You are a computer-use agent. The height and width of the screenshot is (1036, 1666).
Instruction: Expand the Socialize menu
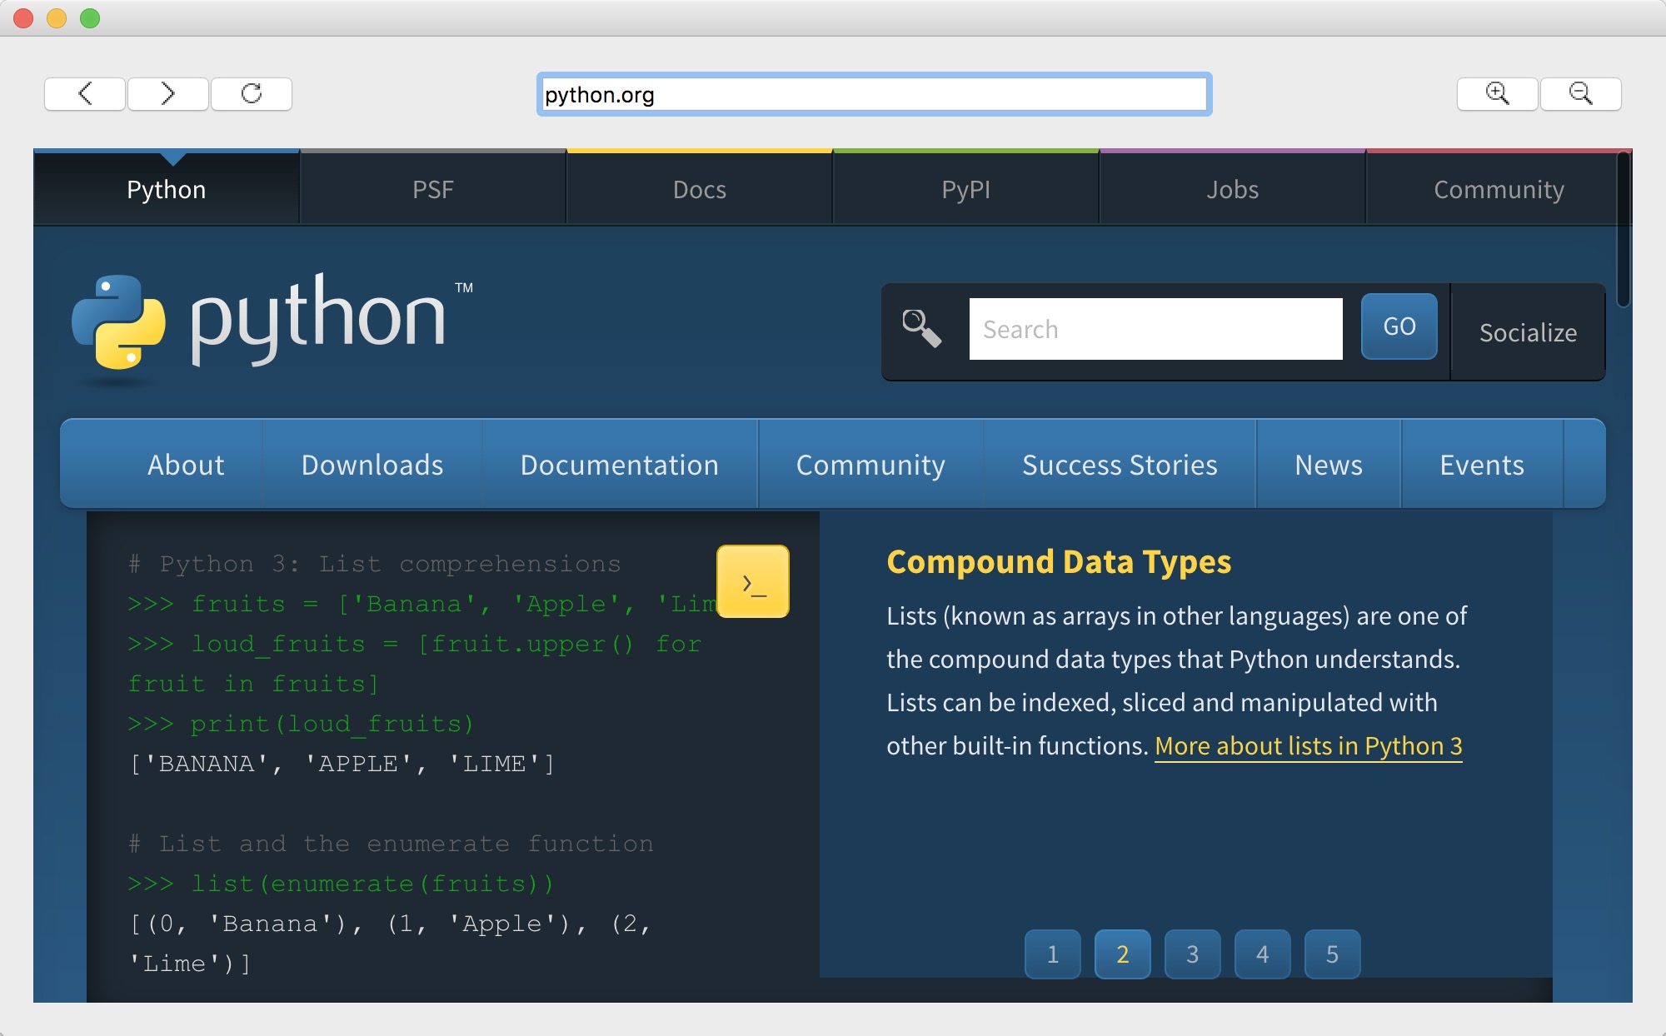1528,332
